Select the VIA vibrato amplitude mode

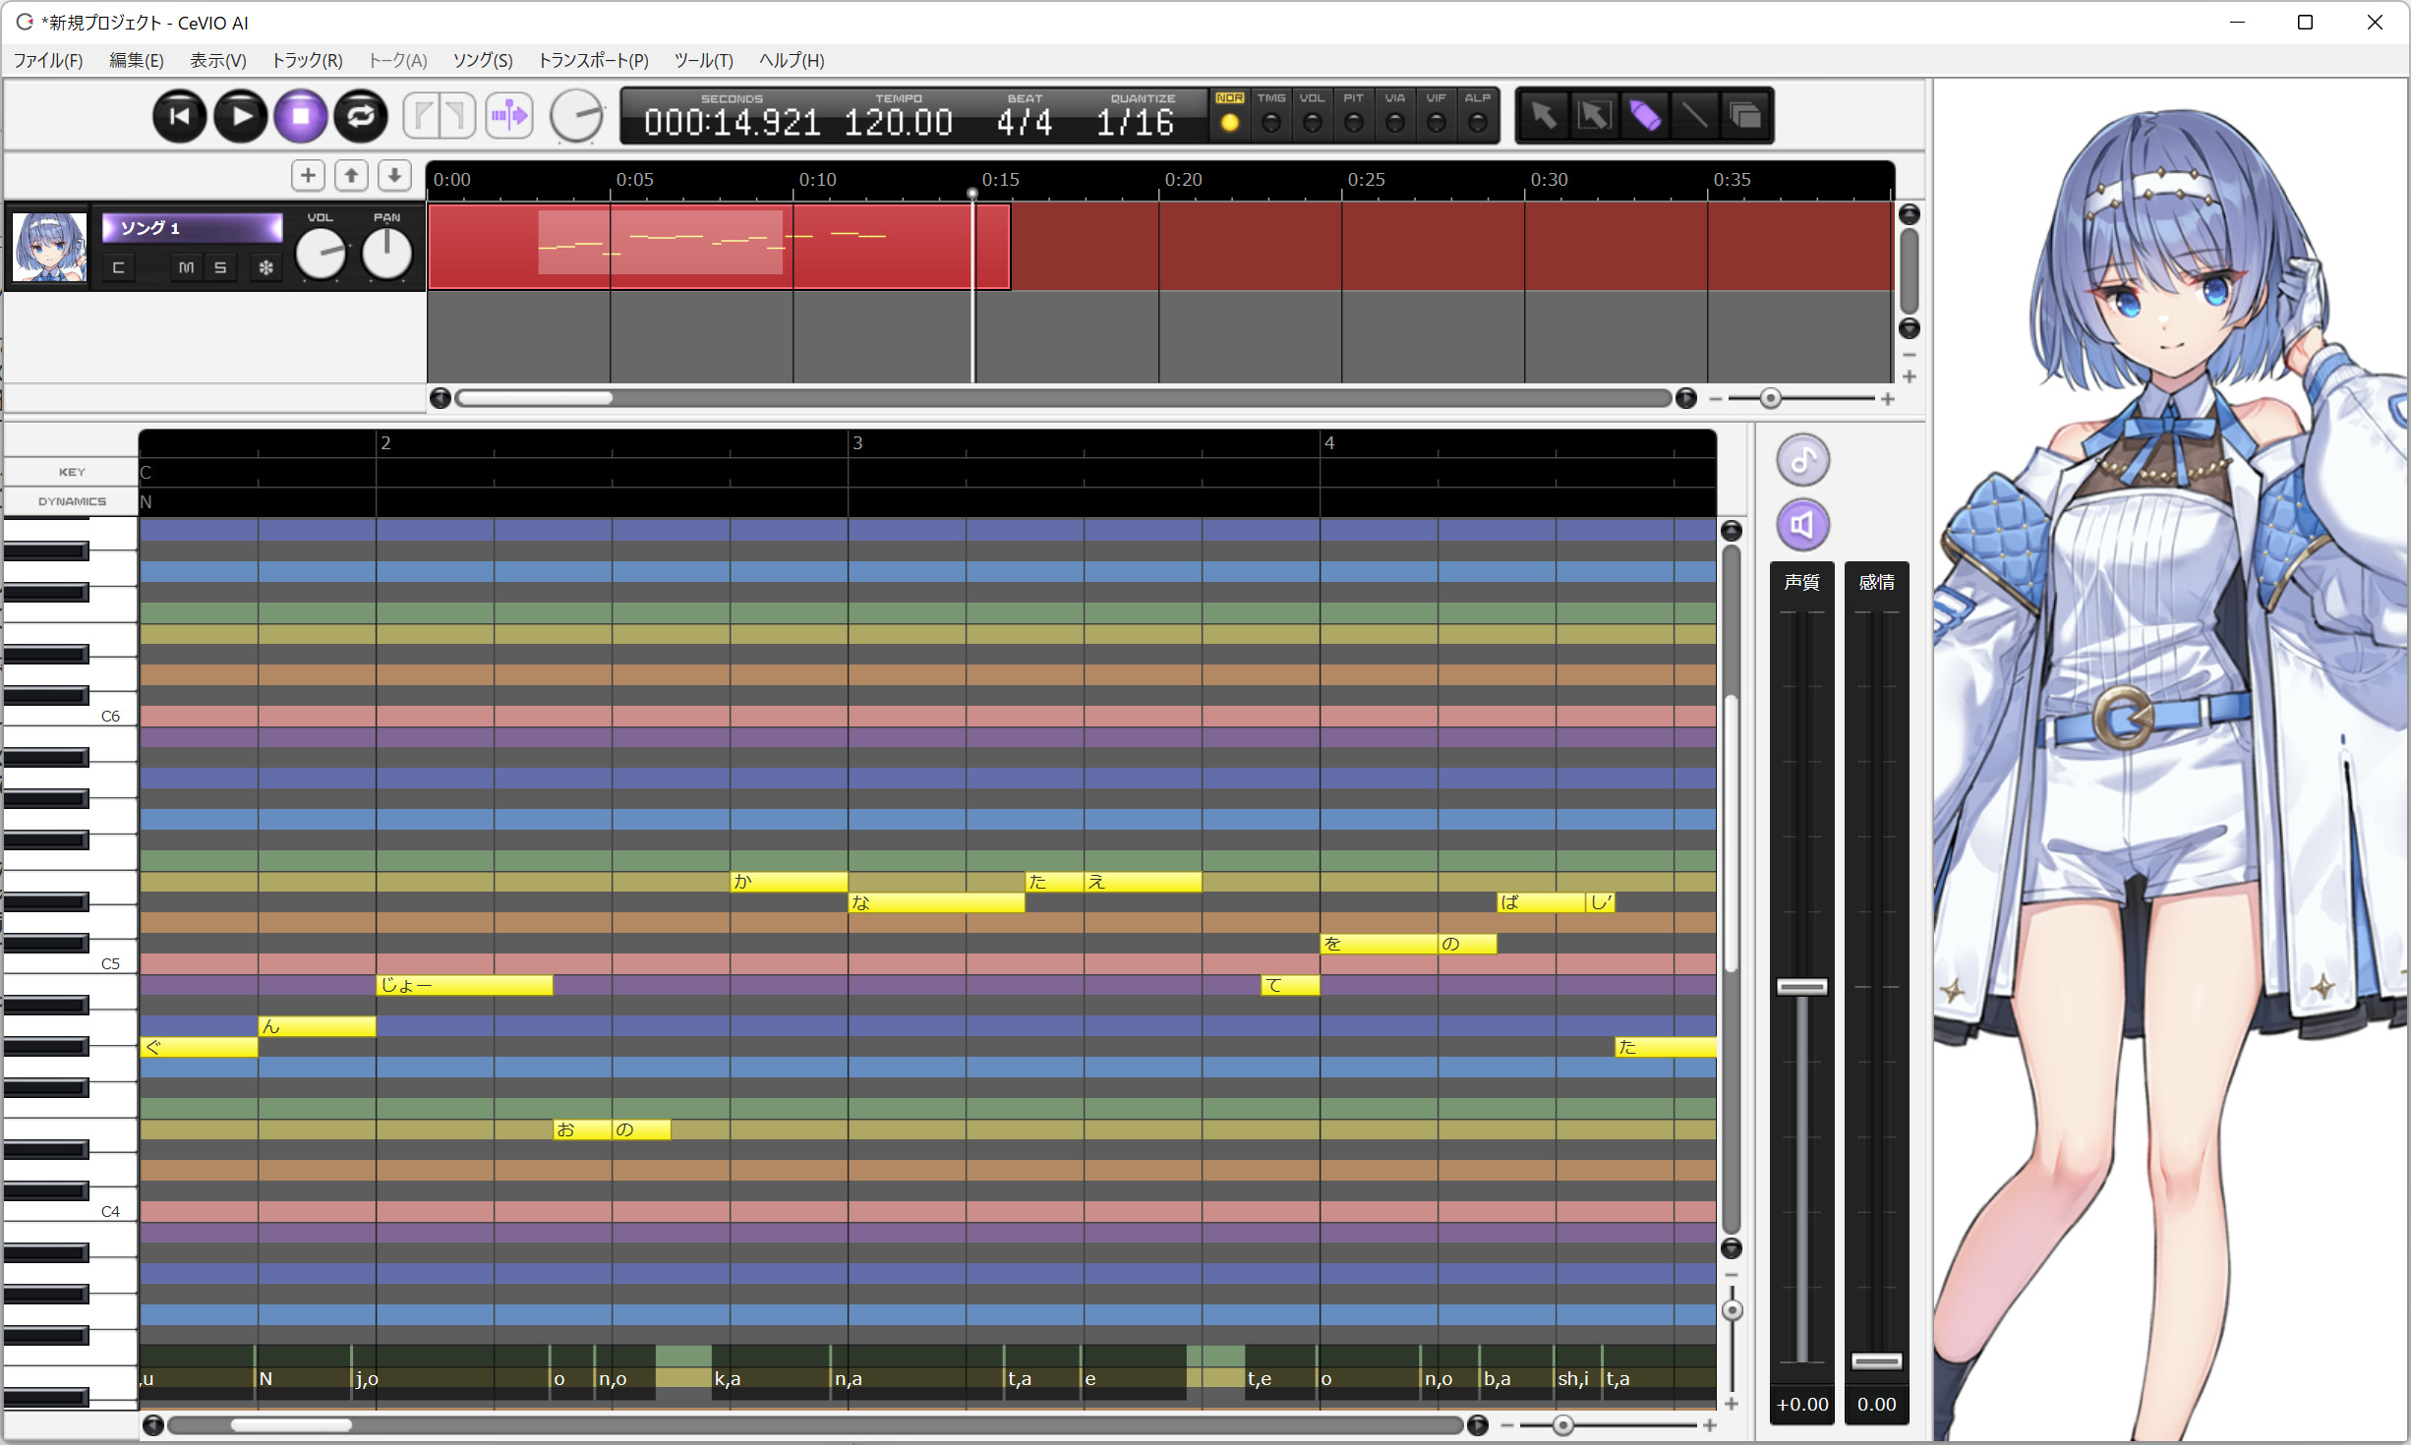point(1394,115)
